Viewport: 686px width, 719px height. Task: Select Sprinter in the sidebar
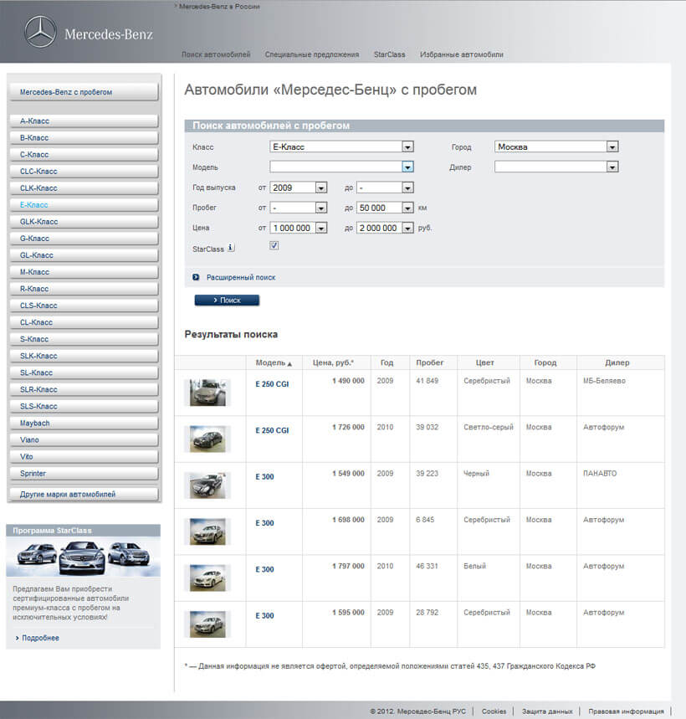[84, 474]
